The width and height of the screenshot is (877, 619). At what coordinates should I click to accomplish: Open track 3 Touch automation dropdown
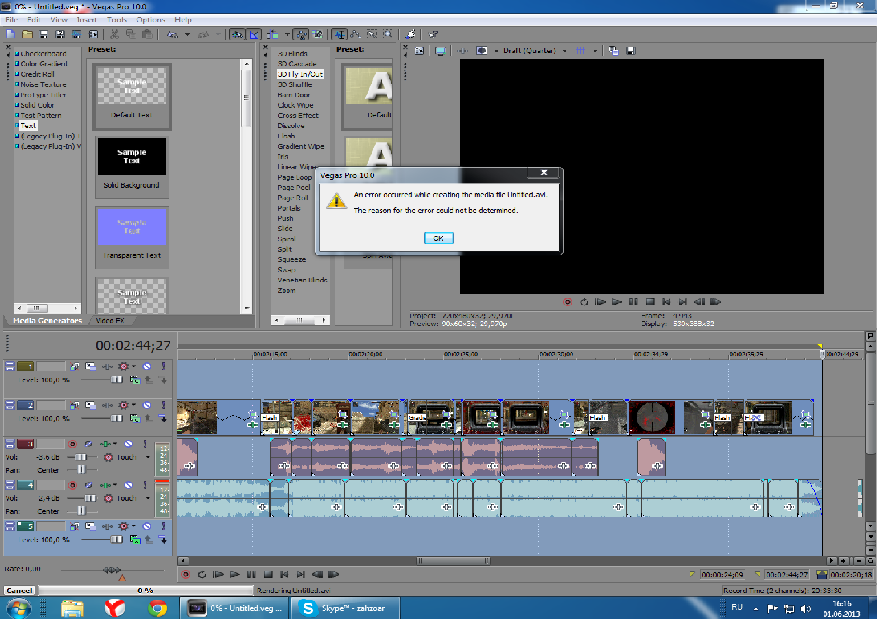[148, 457]
